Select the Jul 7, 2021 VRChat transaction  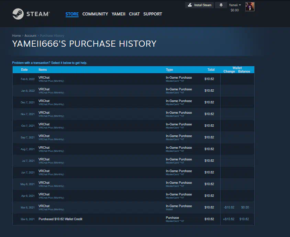[x=133, y=161]
